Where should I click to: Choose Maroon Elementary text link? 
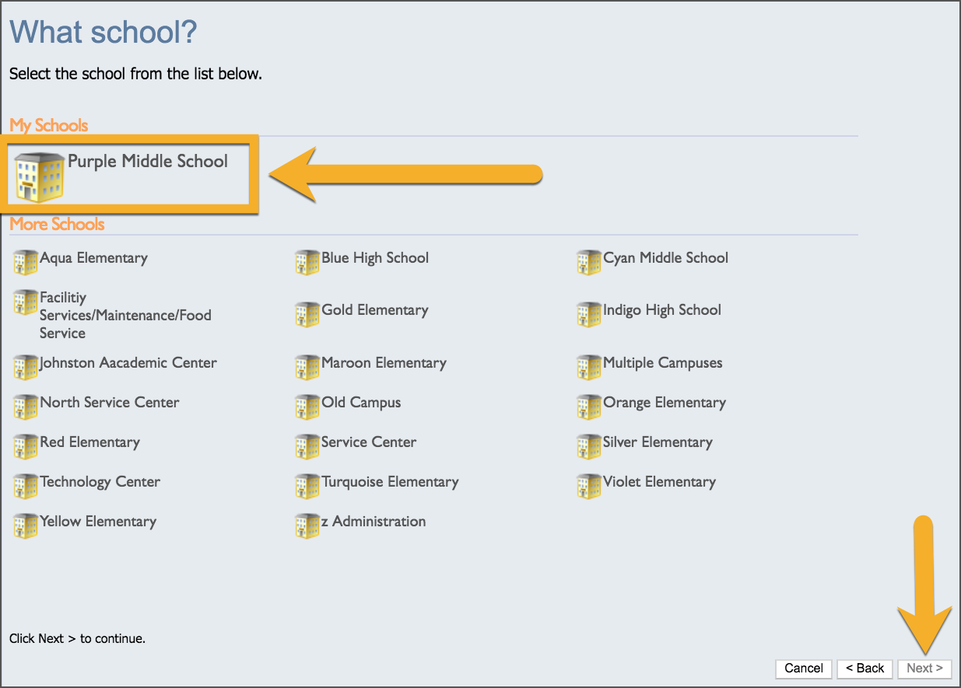pyautogui.click(x=384, y=363)
